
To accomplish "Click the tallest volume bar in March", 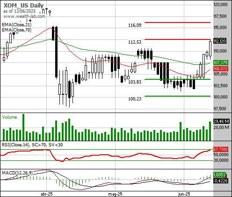I will coord(23,127).
